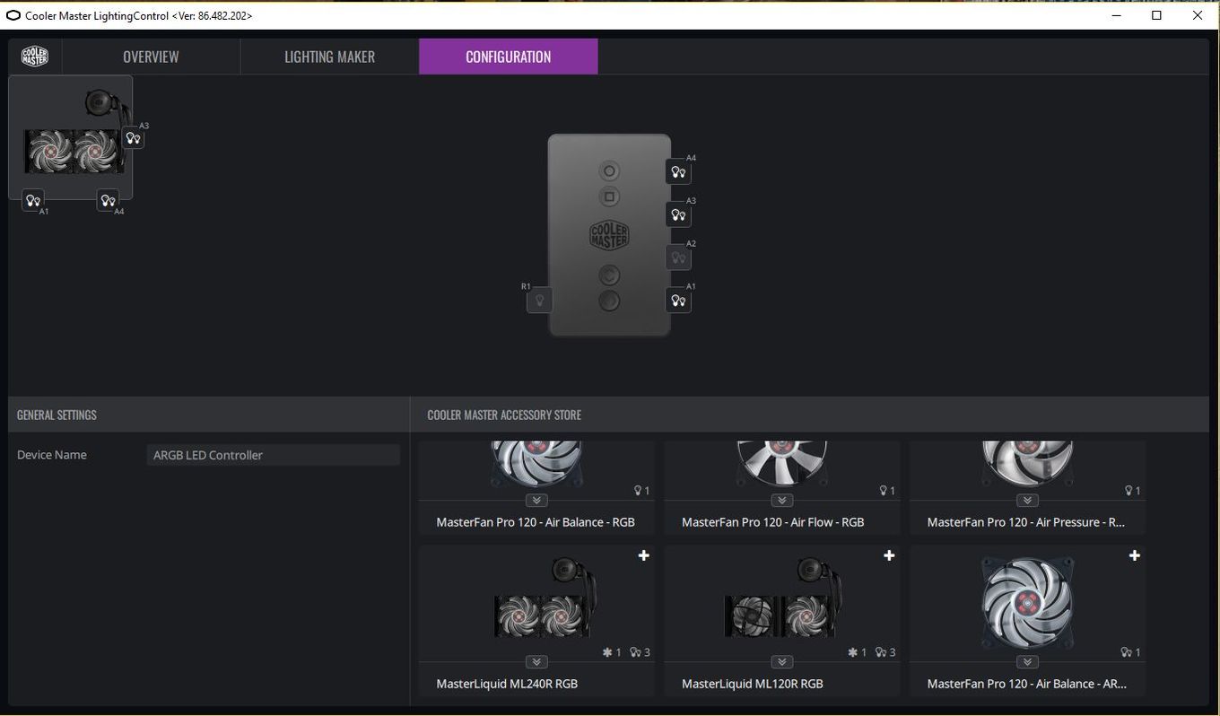
Task: Add MasterLiquid ML240R RGB with plus icon
Action: 643,556
